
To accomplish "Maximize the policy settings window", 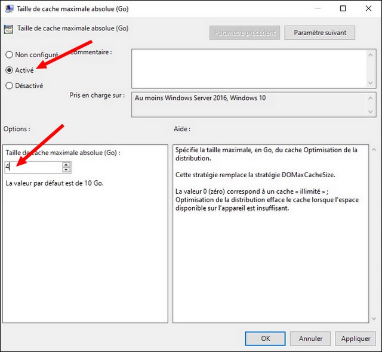I will (343, 9).
